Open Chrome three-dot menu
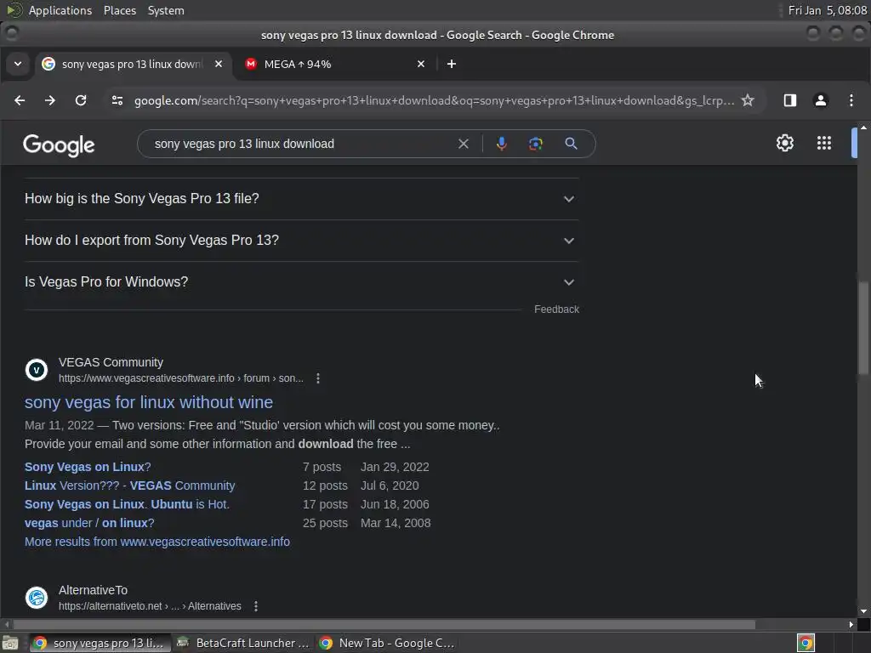This screenshot has height=653, width=871. (x=851, y=100)
